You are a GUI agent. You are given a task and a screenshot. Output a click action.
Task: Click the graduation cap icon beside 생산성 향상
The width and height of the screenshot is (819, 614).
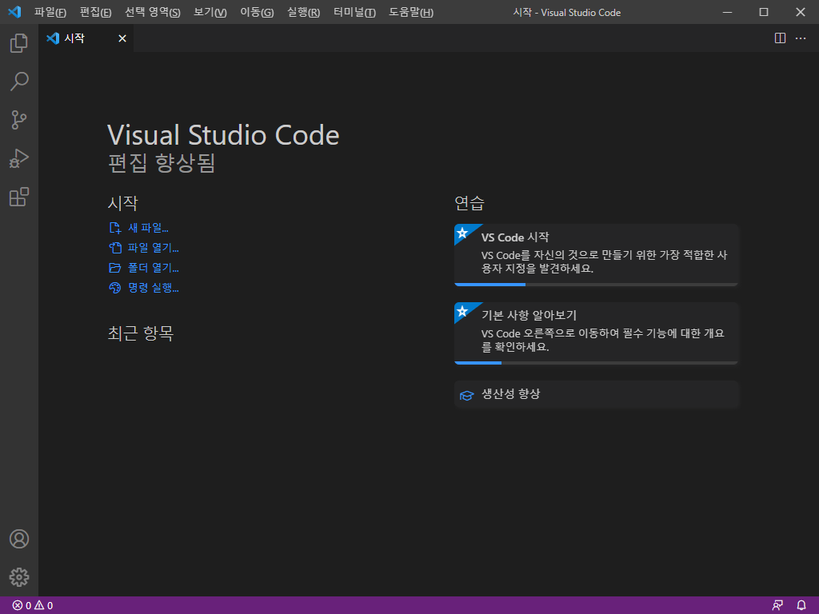466,395
